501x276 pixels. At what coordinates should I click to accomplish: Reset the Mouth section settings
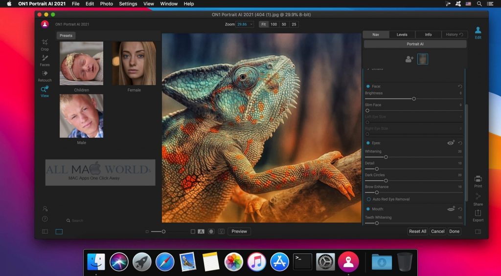tap(460, 209)
